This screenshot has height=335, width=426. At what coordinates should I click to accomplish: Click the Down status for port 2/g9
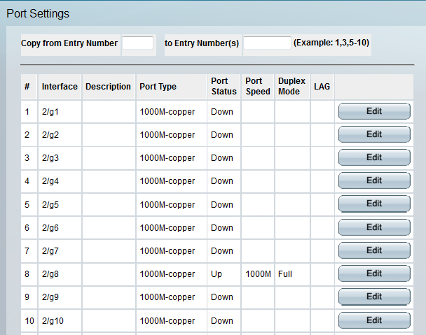click(222, 297)
